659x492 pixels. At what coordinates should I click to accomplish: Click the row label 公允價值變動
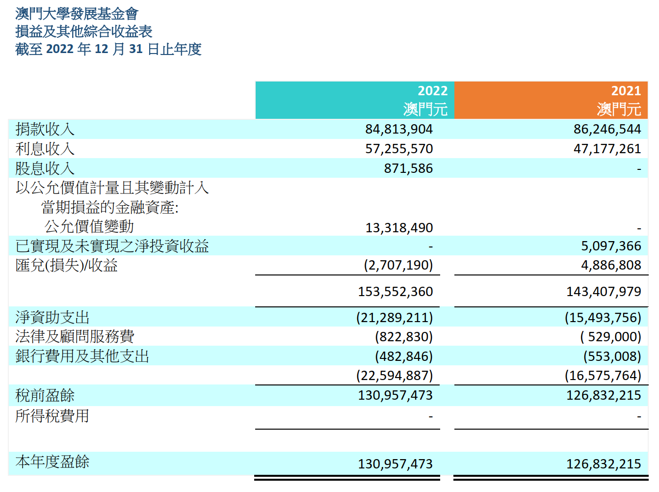pos(89,226)
